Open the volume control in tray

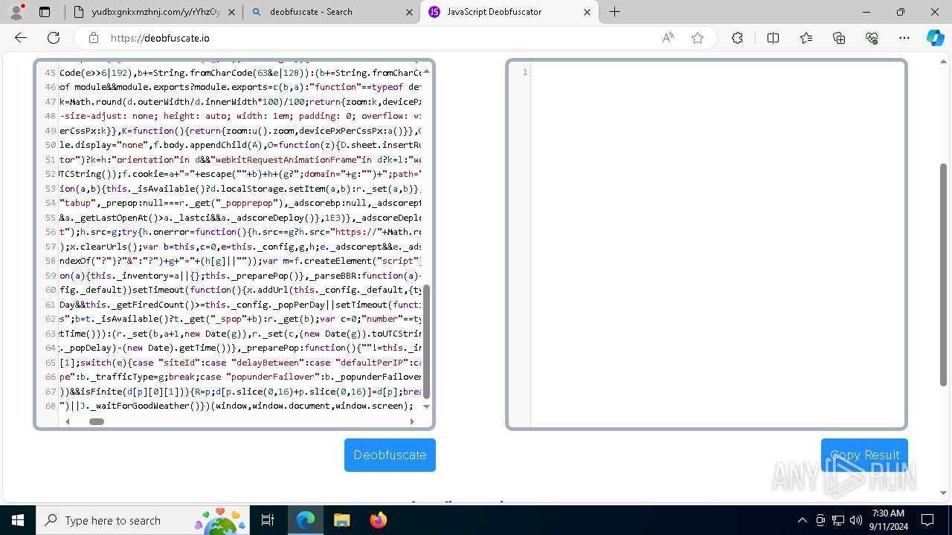point(855,520)
